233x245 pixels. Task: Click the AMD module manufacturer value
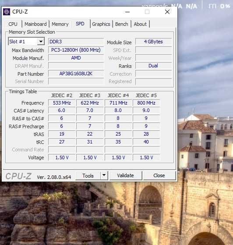[x=76, y=58]
